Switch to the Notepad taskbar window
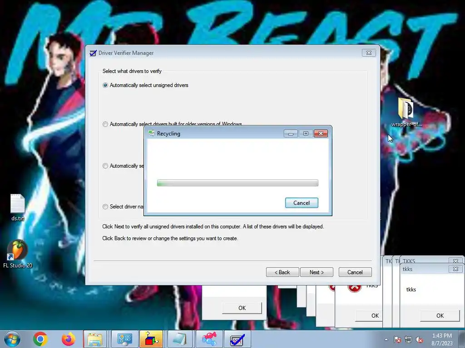 click(180, 339)
